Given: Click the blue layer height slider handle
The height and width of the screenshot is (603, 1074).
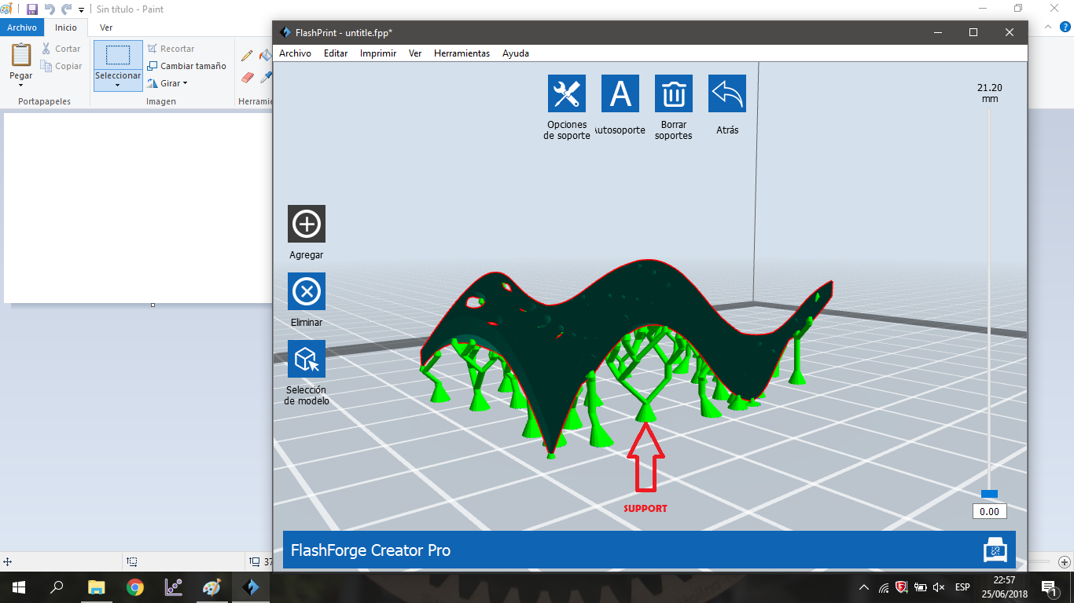Looking at the screenshot, I should point(989,494).
